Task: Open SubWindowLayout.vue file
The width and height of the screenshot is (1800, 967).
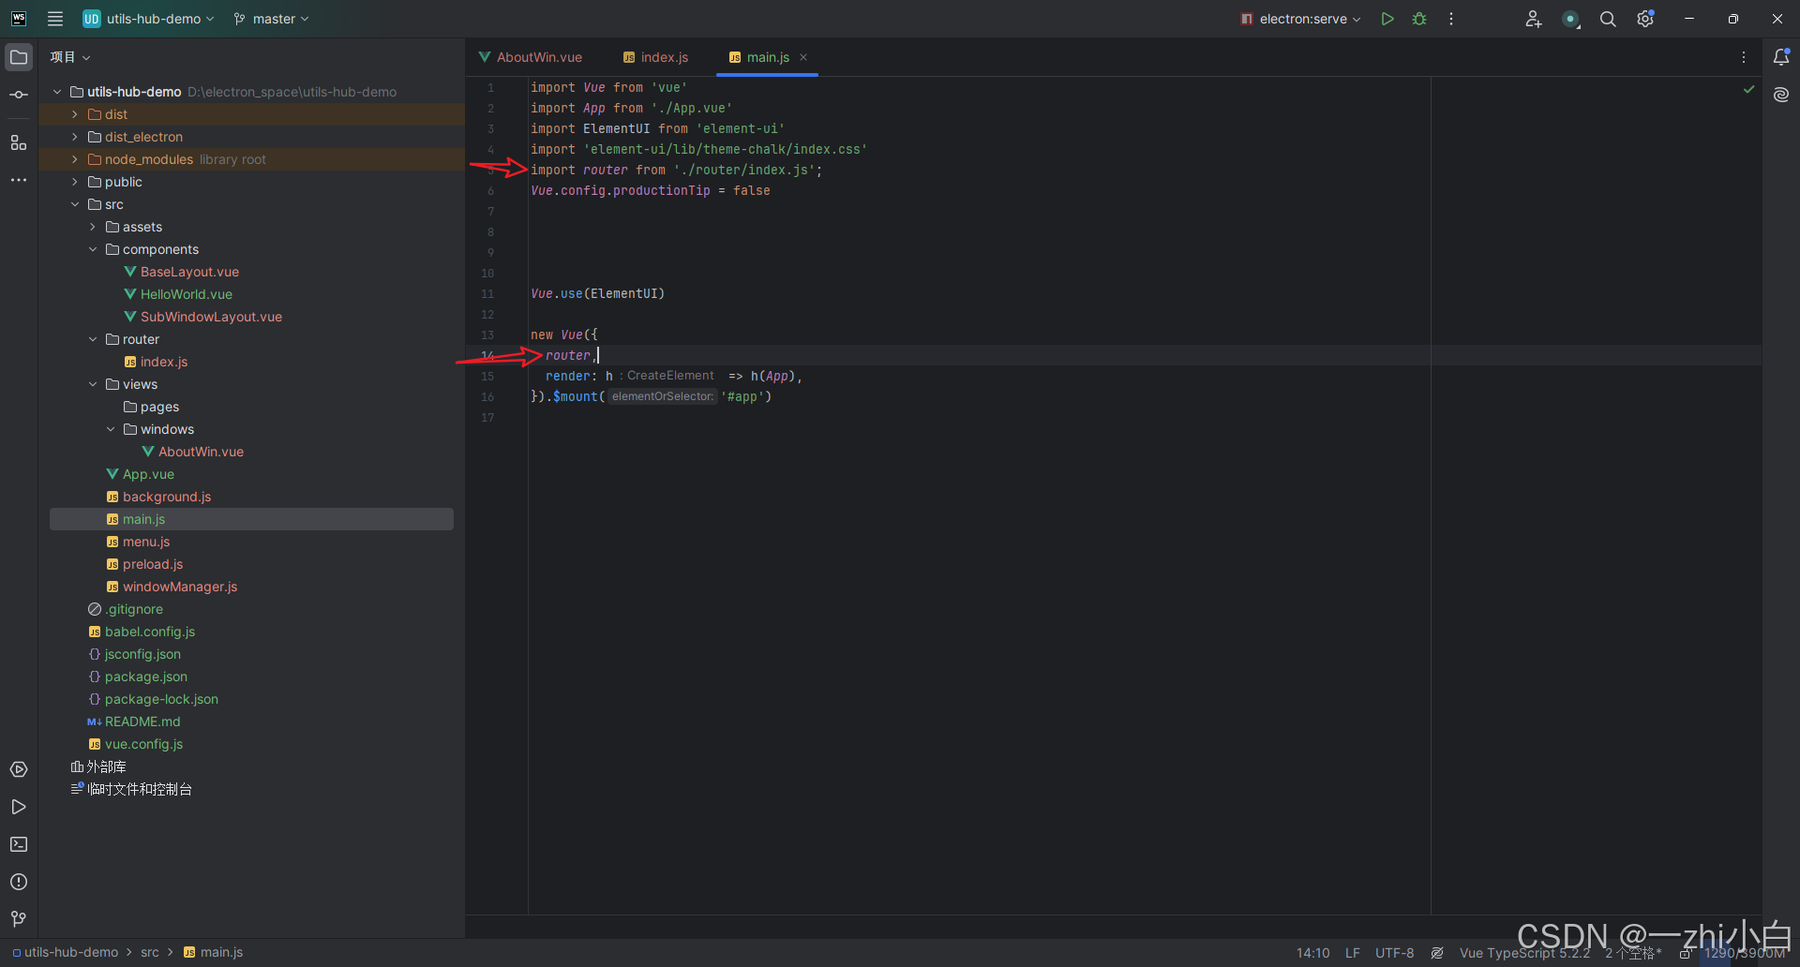Action: click(211, 317)
